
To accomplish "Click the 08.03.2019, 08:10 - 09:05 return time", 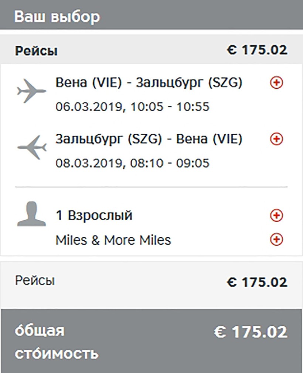I will (x=132, y=163).
